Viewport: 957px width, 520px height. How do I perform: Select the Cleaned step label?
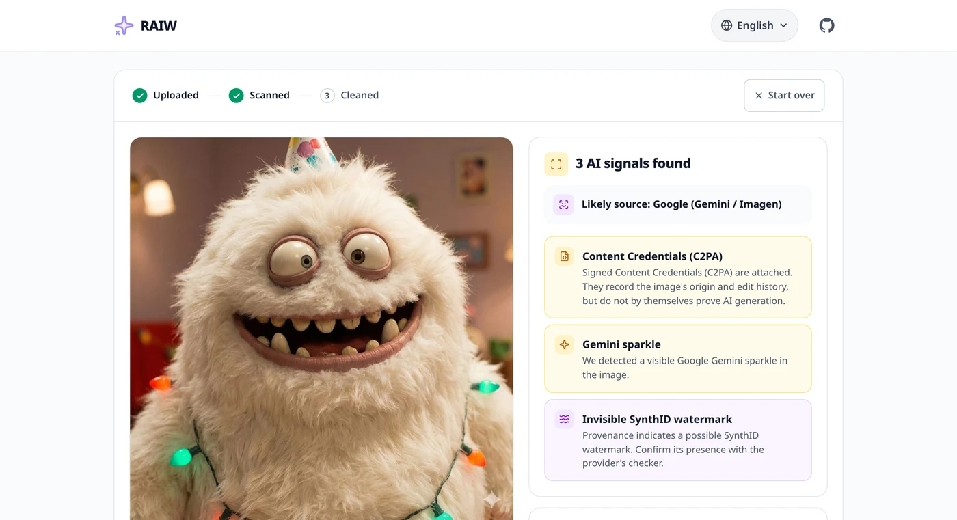360,96
